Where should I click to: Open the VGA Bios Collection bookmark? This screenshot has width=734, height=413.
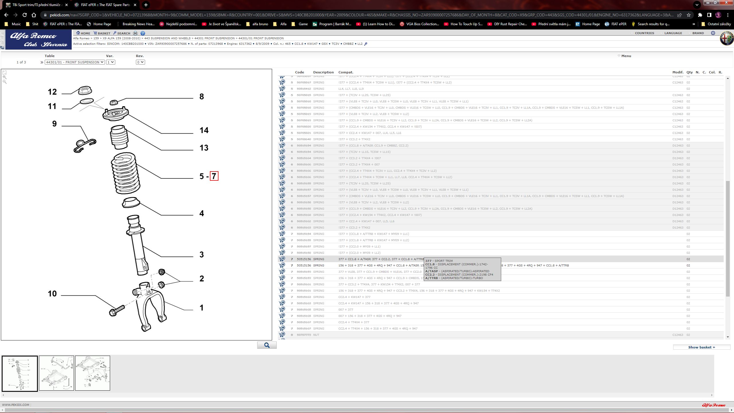(419, 24)
